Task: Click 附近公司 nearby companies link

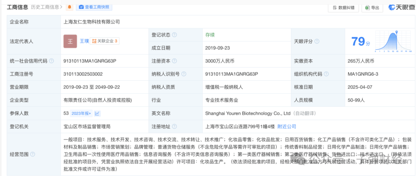Action: (x=287, y=126)
